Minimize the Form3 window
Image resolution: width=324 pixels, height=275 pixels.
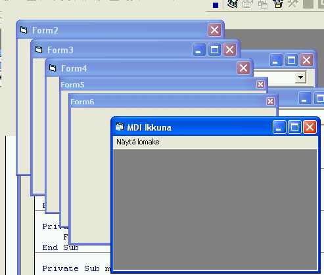199,50
